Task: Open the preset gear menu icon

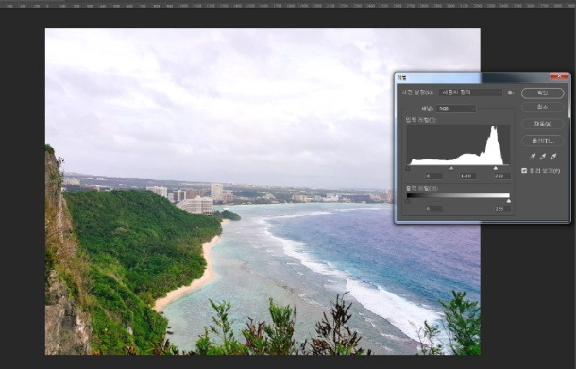Action: click(x=510, y=92)
